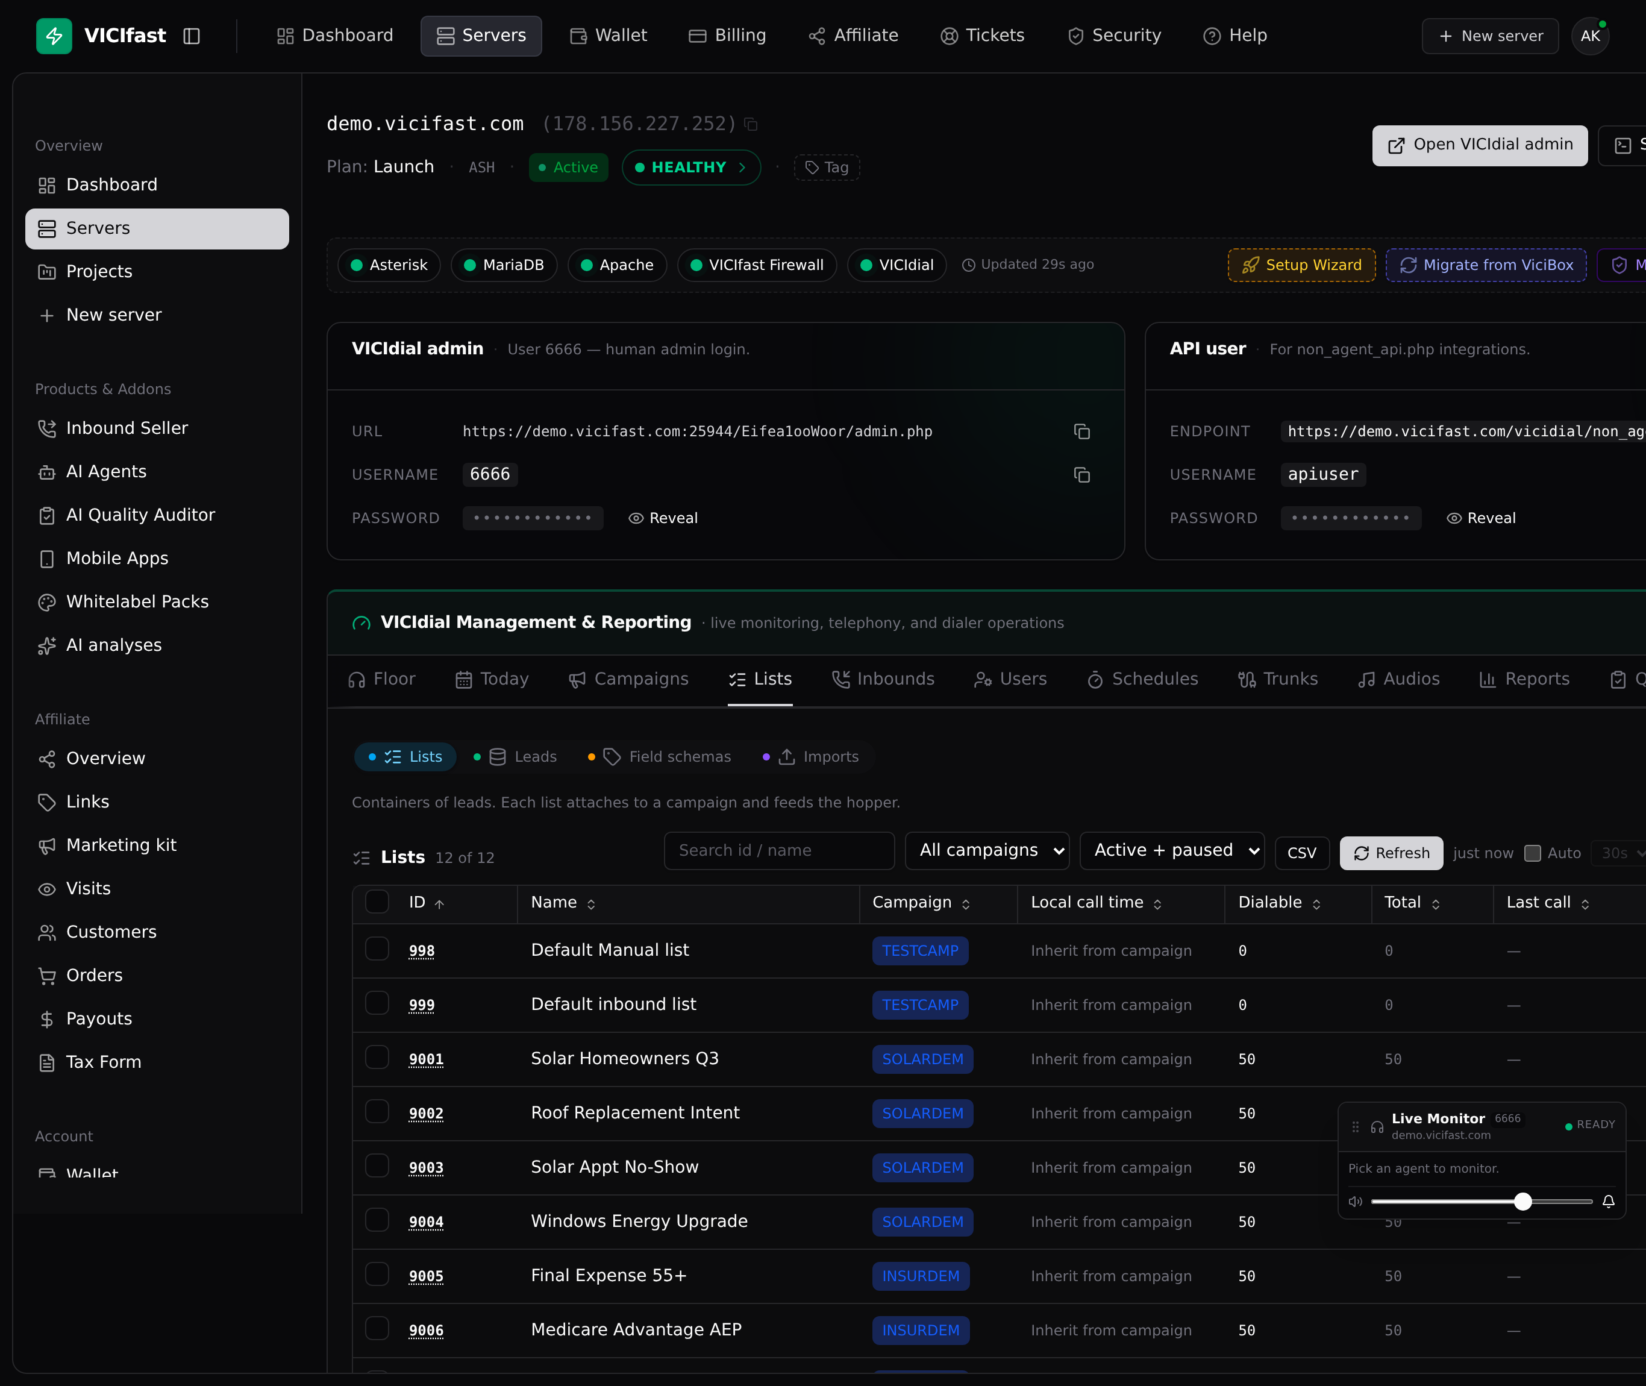
Task: Open AI Quality Auditor in the sidebar
Action: [x=157, y=515]
